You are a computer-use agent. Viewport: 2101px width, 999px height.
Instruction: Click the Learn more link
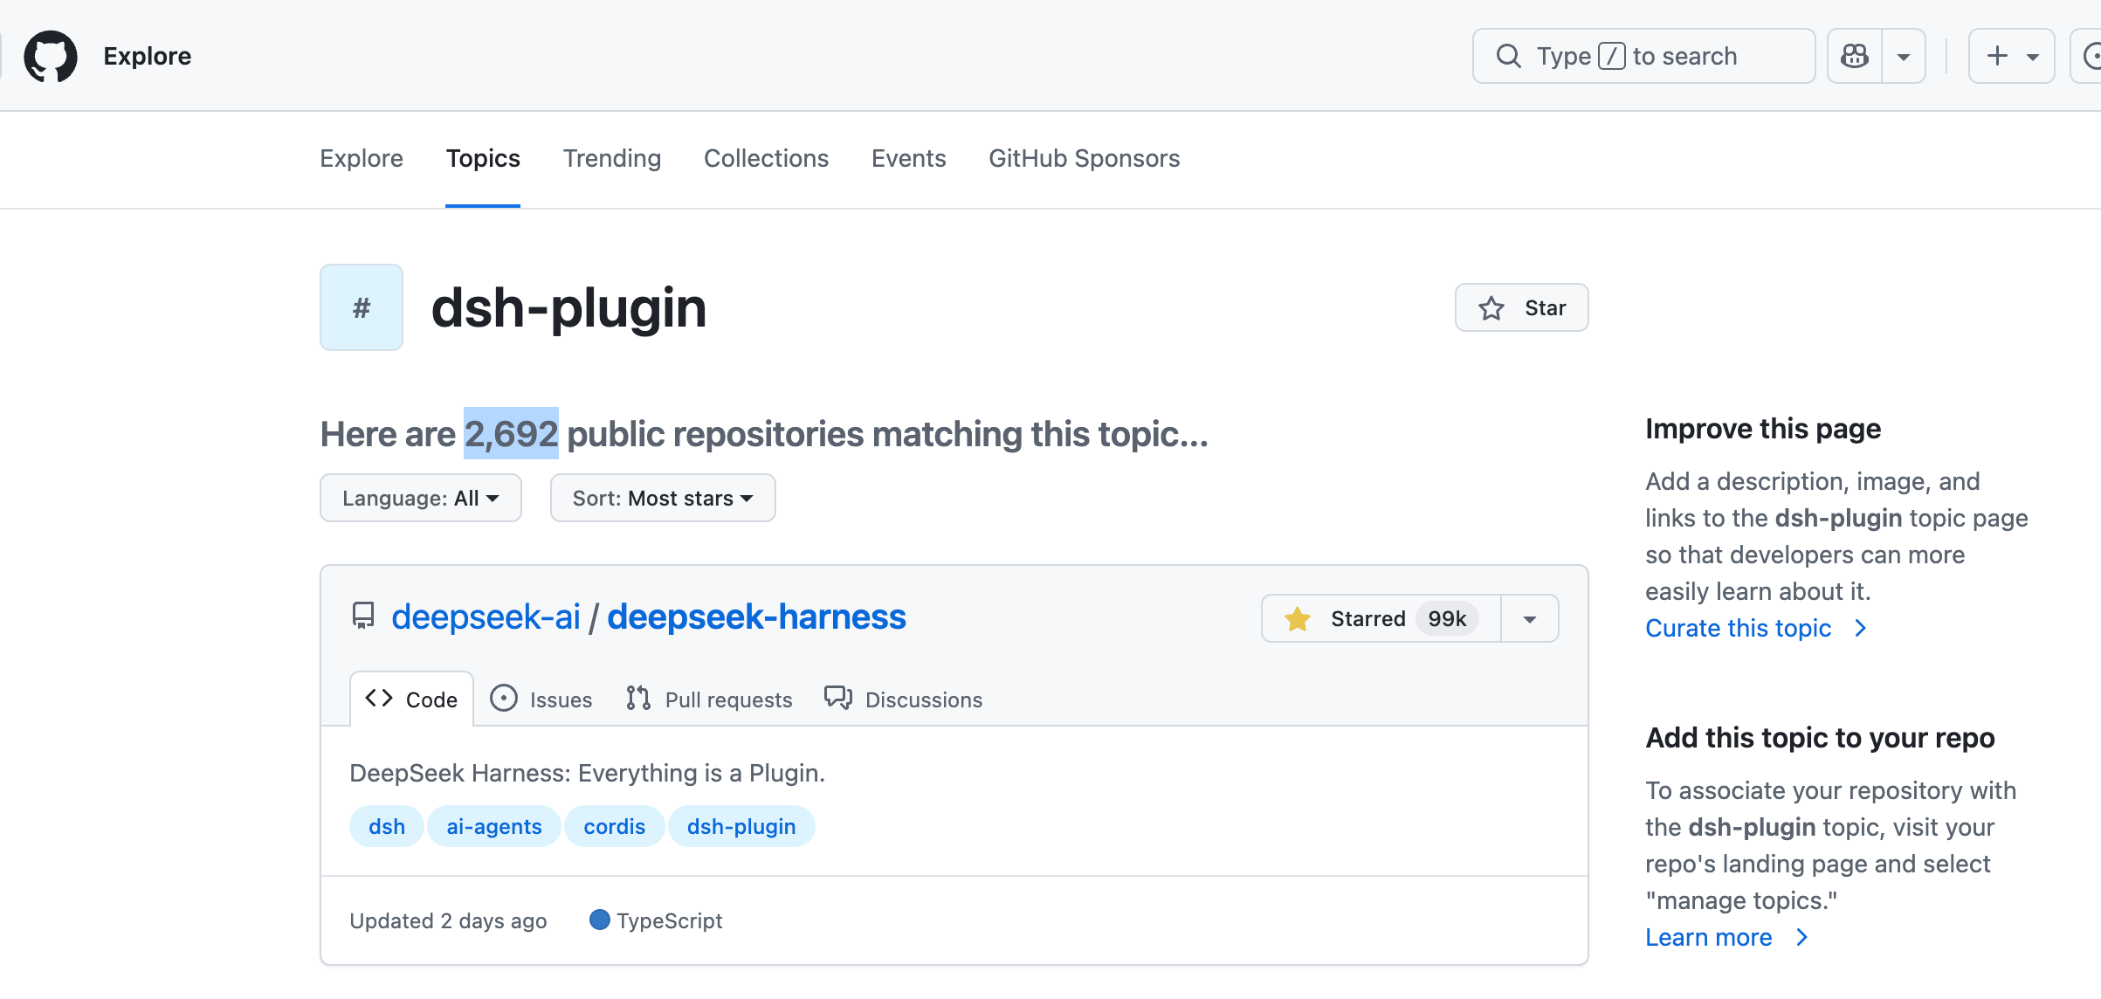pos(1726,937)
